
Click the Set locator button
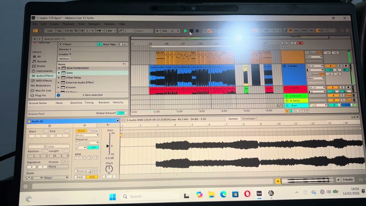[284, 43]
